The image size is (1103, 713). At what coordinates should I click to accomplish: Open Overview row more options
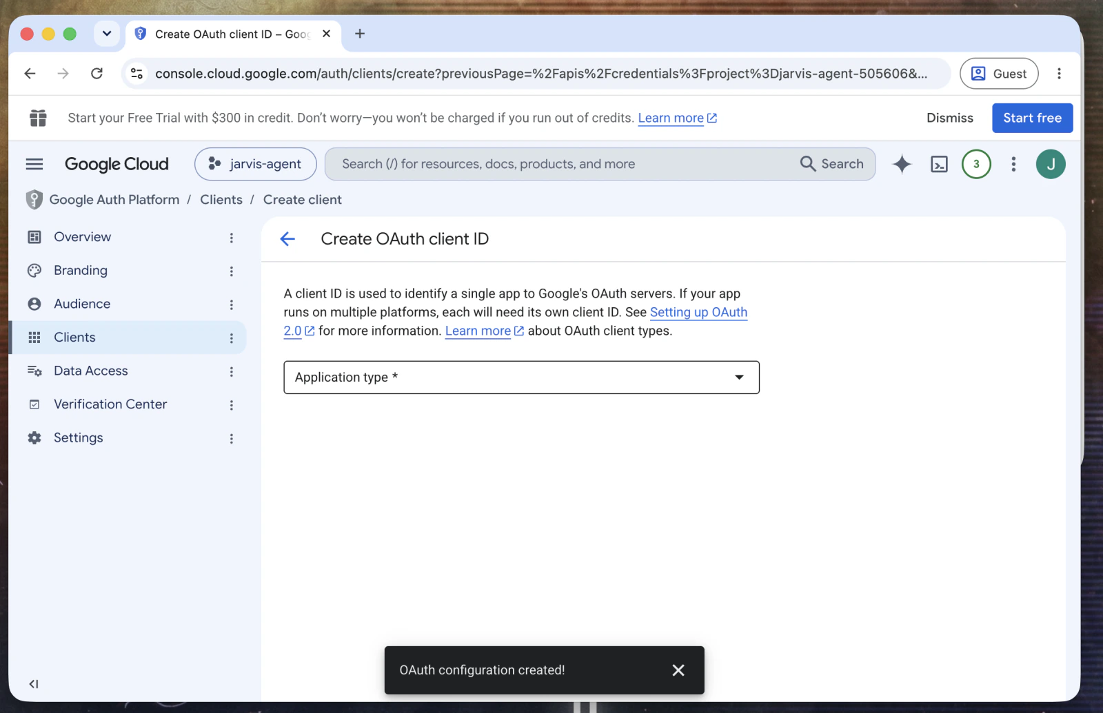[x=232, y=238]
